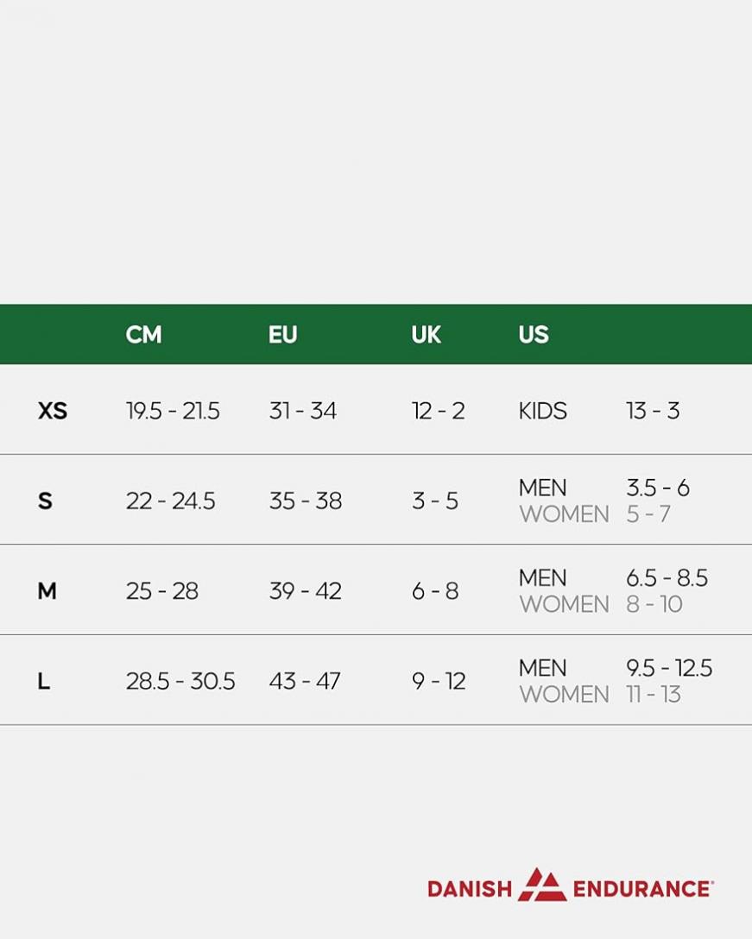Click the ENDURANCE brand text
The height and width of the screenshot is (939, 752).
pos(643,889)
